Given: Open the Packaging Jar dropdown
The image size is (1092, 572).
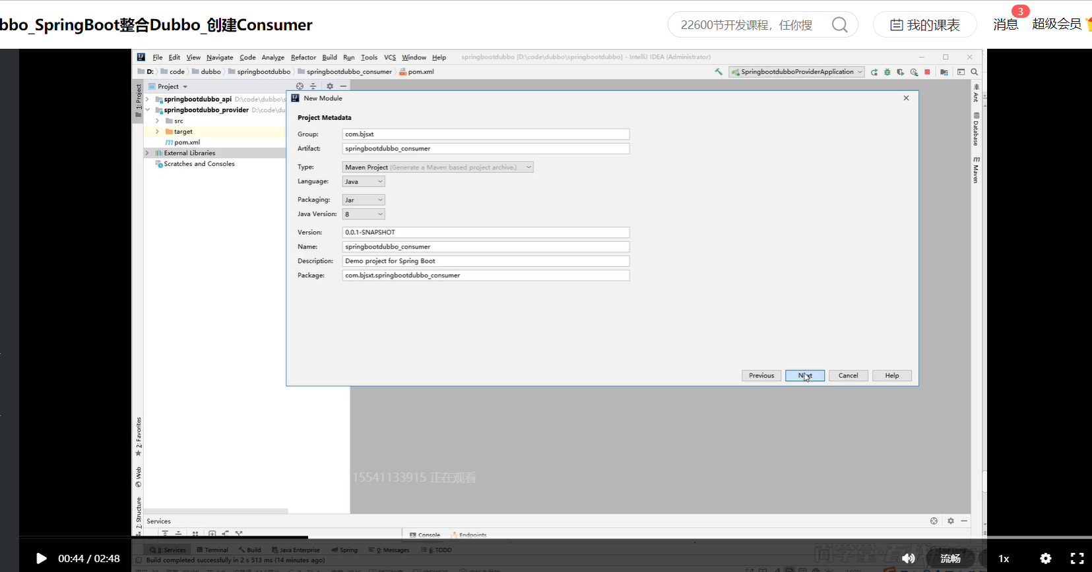Looking at the screenshot, I should click(x=364, y=200).
